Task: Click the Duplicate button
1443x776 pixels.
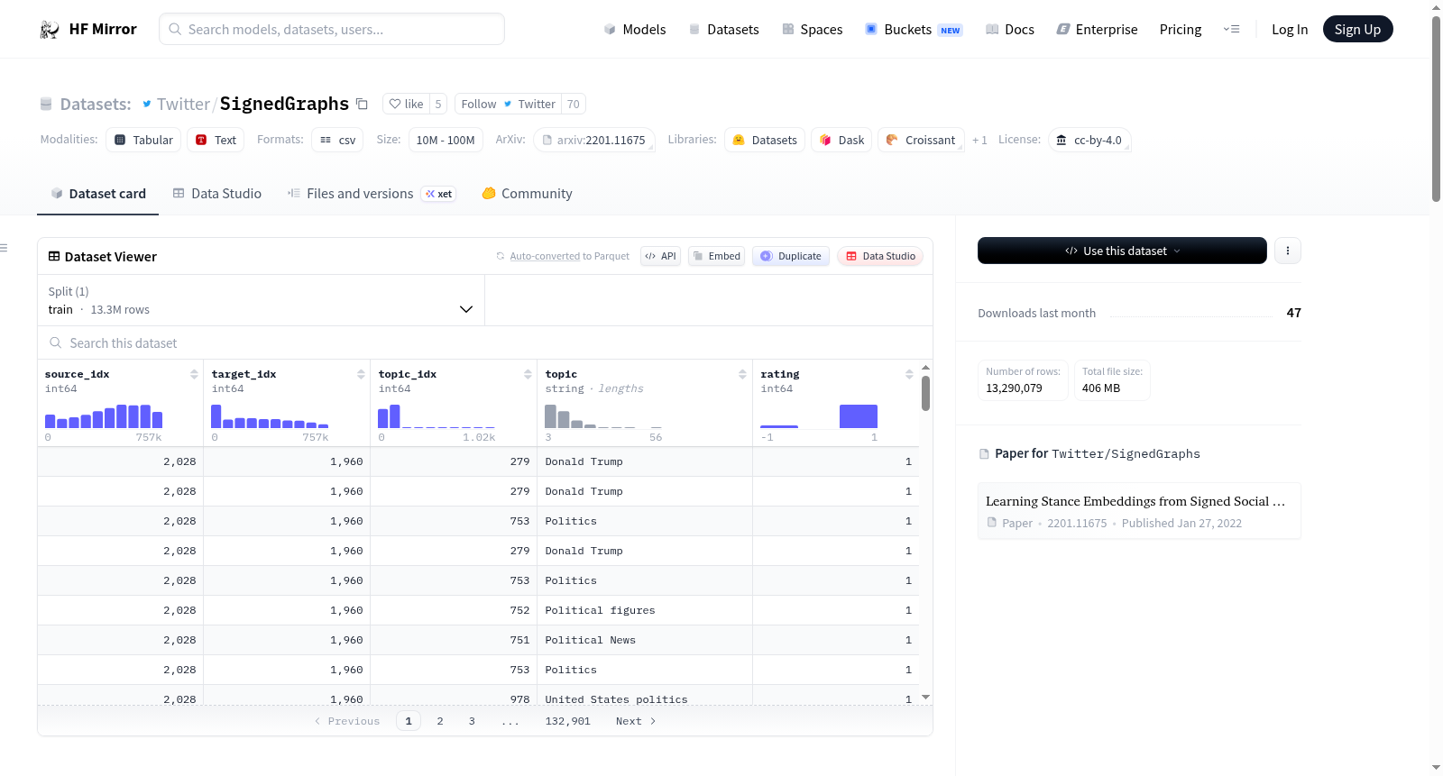Action: [x=791, y=256]
